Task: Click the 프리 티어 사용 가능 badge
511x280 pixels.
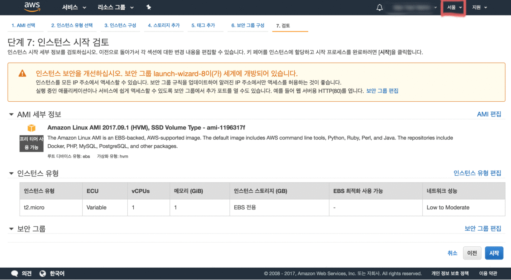Action: coord(31,143)
